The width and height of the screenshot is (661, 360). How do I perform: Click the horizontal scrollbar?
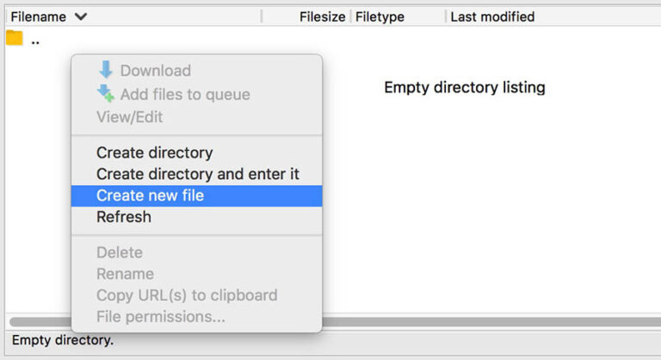pyautogui.click(x=491, y=322)
